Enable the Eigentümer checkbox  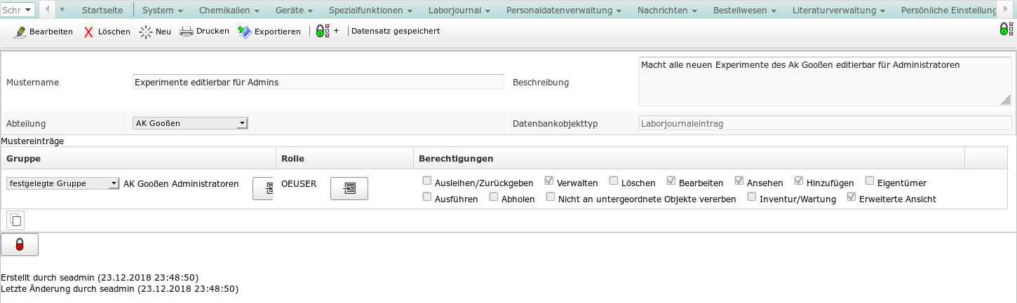click(x=870, y=182)
